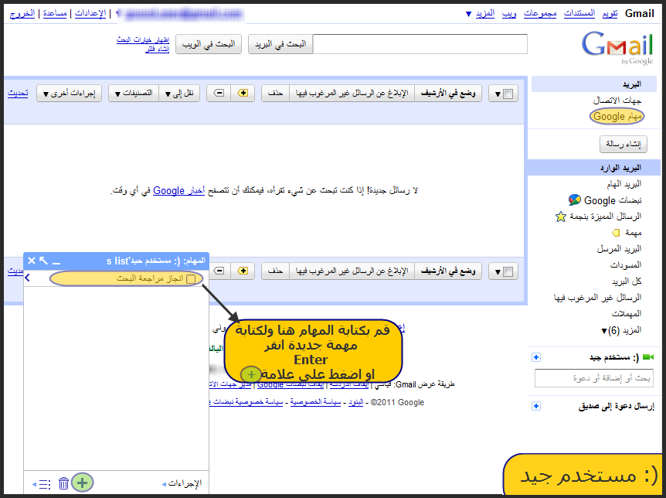Image resolution: width=666 pixels, height=498 pixels.
Task: Click the تحديث refresh link in top toolbar
Action: coord(18,93)
